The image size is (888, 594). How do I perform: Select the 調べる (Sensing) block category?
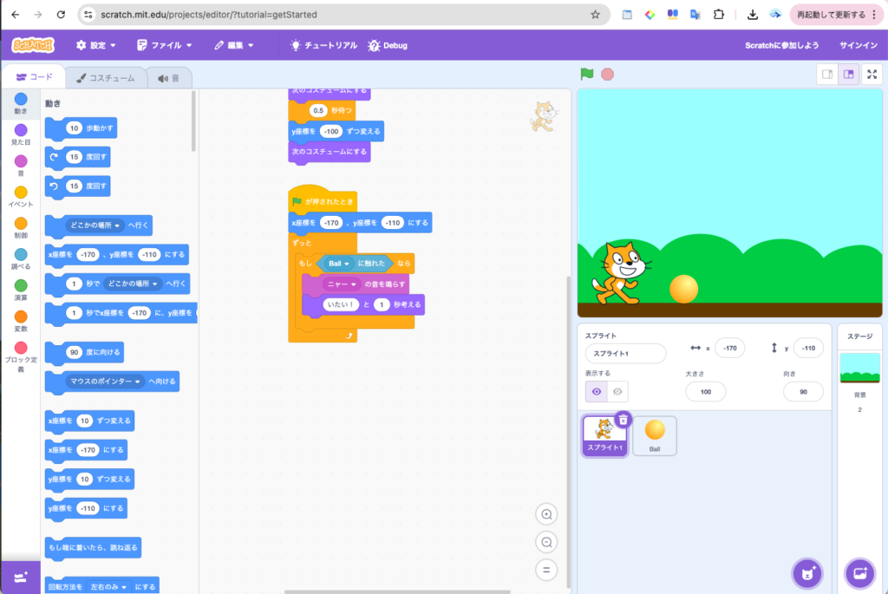[21, 259]
